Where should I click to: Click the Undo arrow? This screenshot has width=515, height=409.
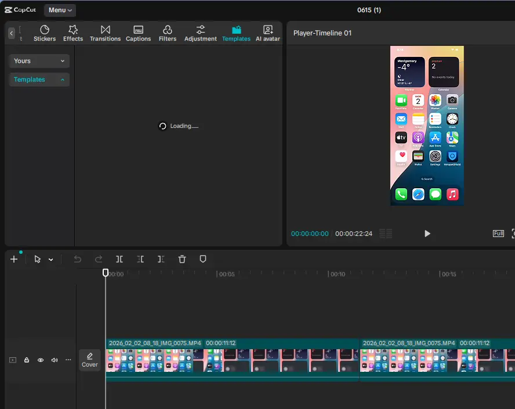pyautogui.click(x=78, y=259)
